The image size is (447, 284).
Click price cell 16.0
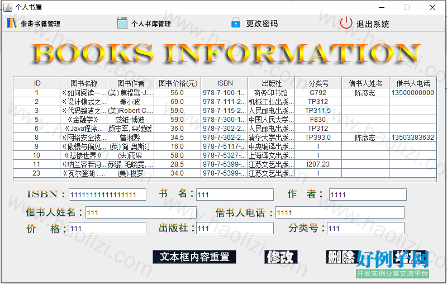178,146
